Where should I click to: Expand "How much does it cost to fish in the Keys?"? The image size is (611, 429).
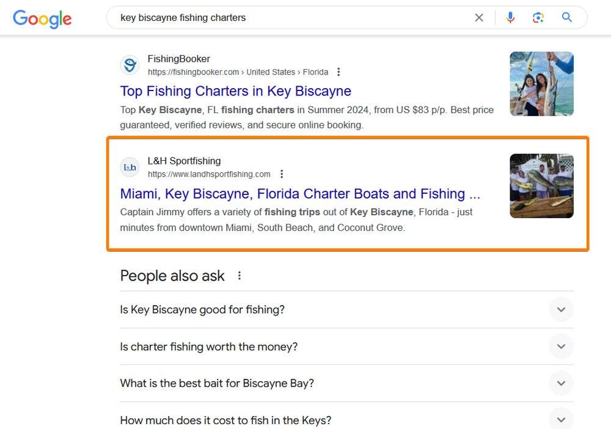pyautogui.click(x=561, y=420)
